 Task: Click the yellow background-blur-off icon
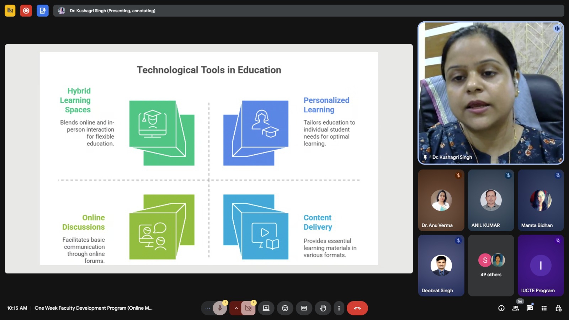coord(10,11)
